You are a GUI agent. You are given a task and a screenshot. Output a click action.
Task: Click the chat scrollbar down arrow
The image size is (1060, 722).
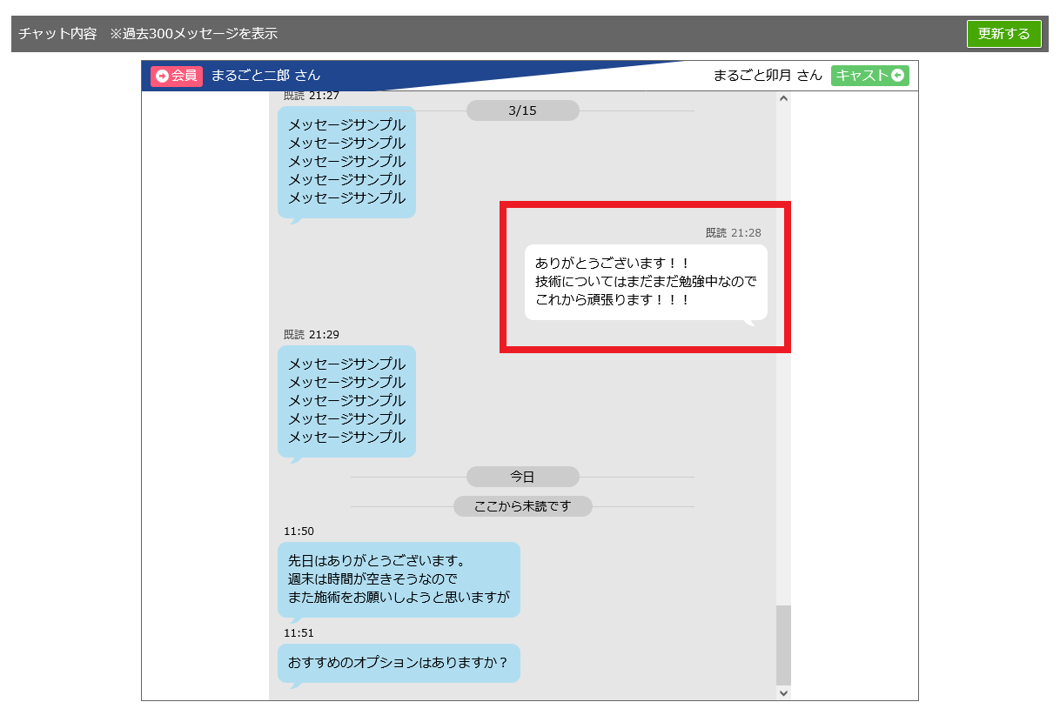[x=783, y=692]
